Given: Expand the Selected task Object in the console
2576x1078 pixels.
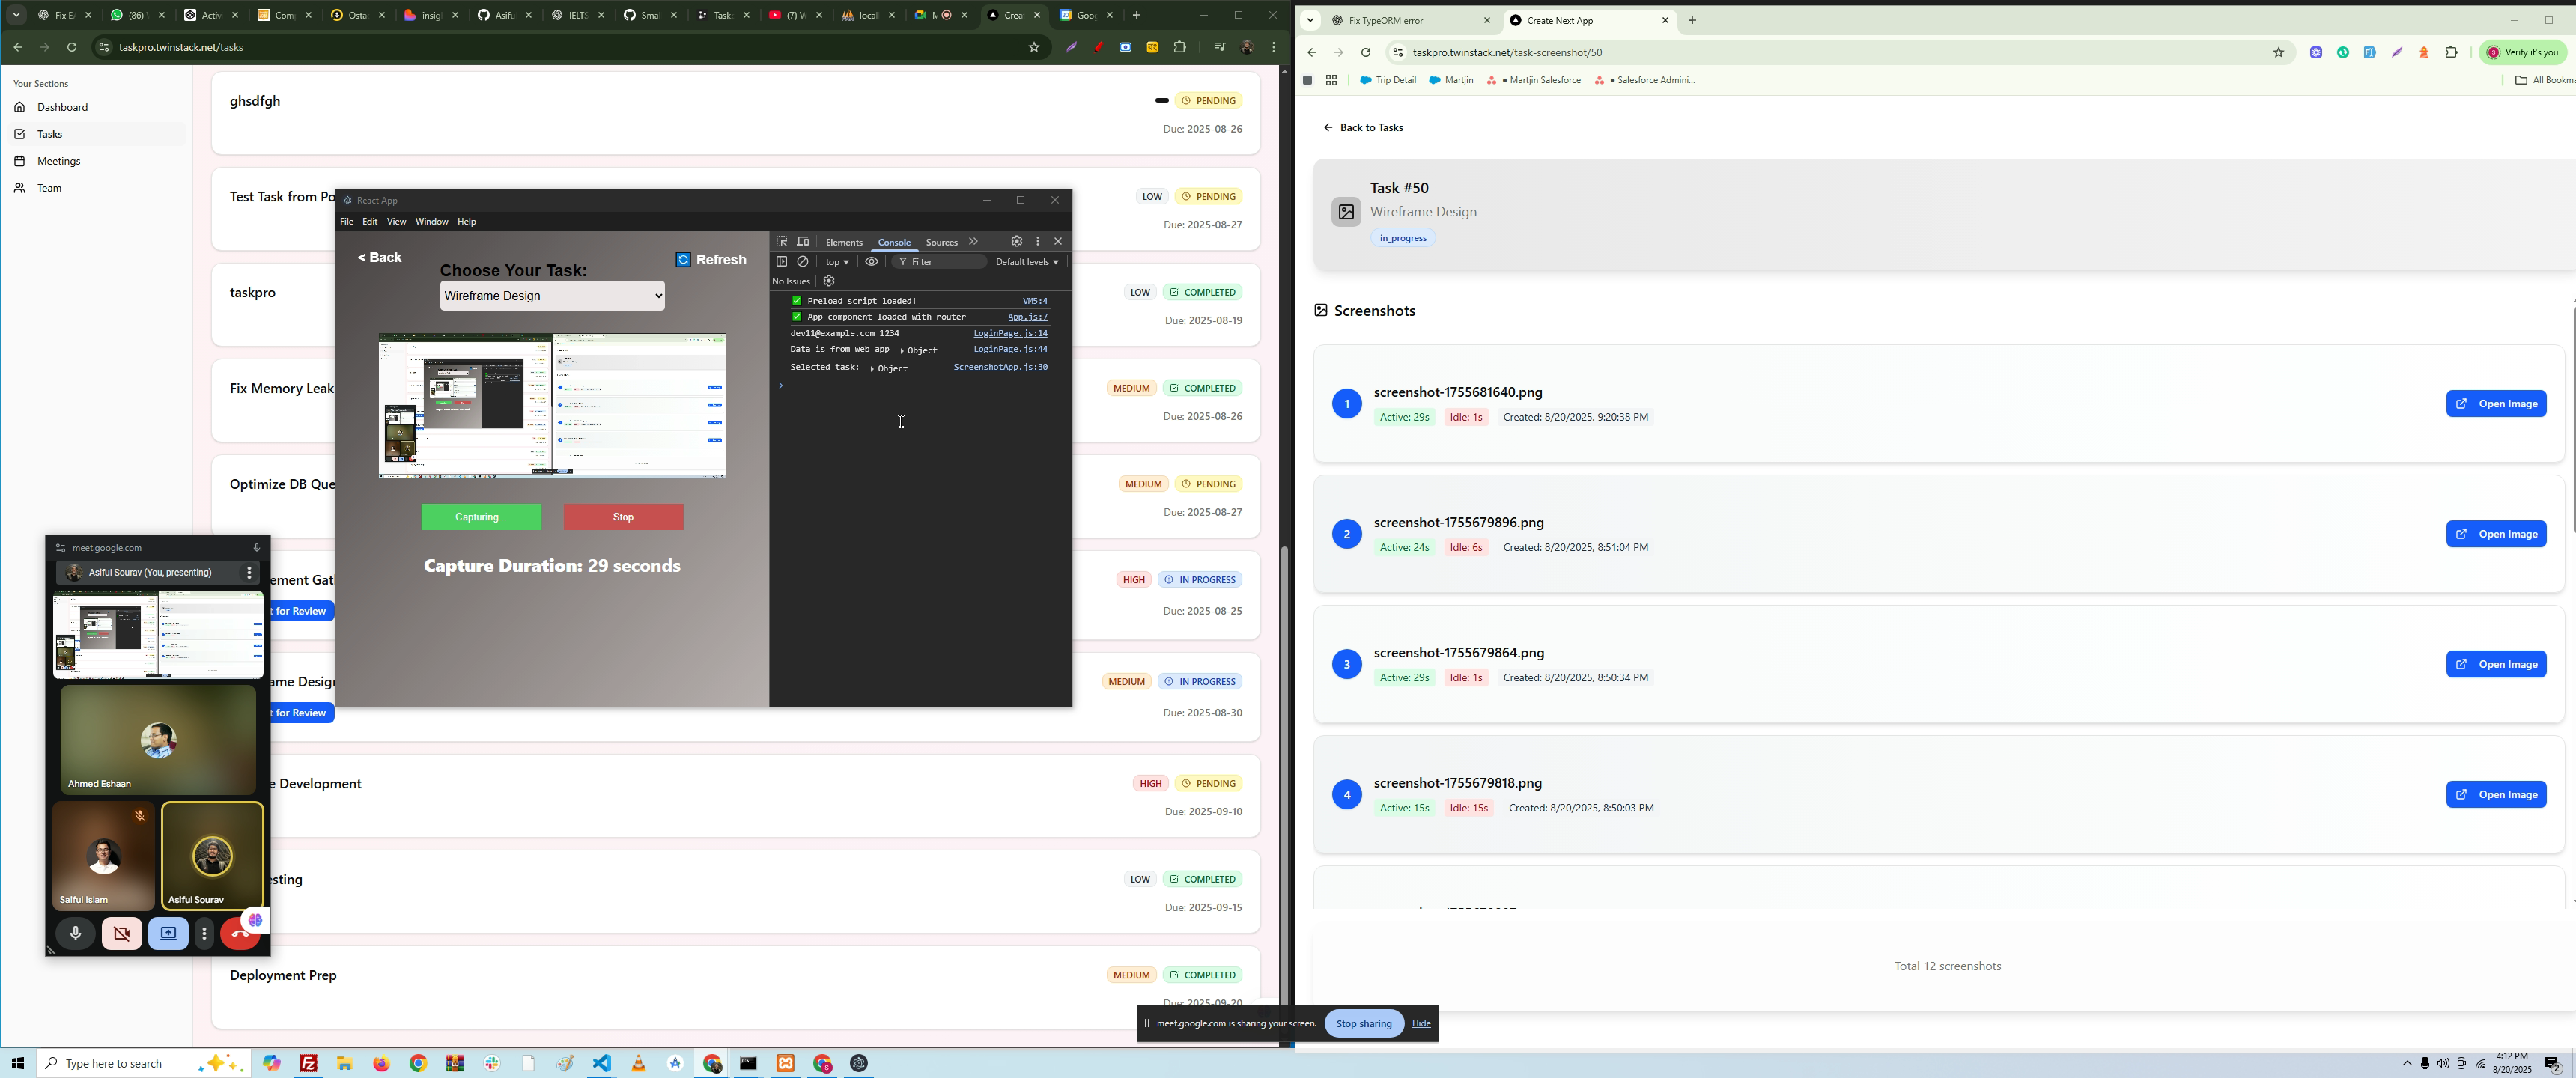Looking at the screenshot, I should (x=873, y=369).
